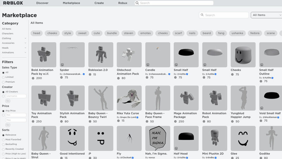Select the scarf tag filter

point(178,33)
